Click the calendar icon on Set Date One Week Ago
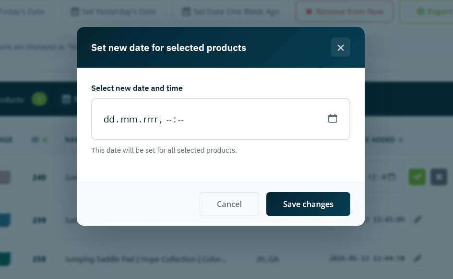Viewport: 453px width, 279px height. point(186,11)
